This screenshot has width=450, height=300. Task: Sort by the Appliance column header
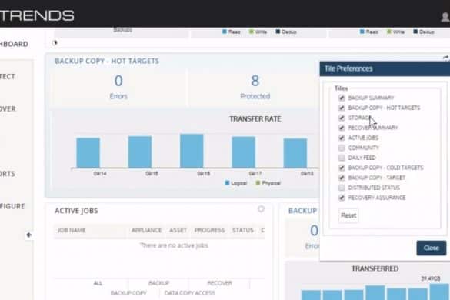tap(147, 230)
